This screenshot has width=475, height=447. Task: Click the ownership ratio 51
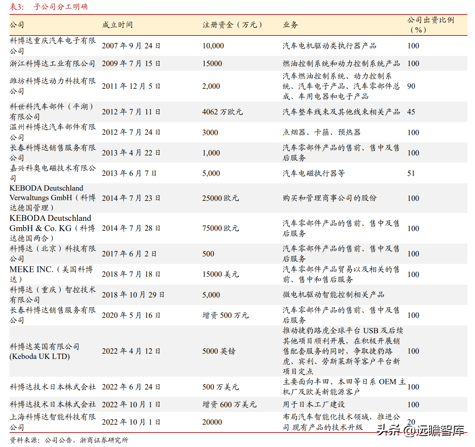pyautogui.click(x=411, y=173)
